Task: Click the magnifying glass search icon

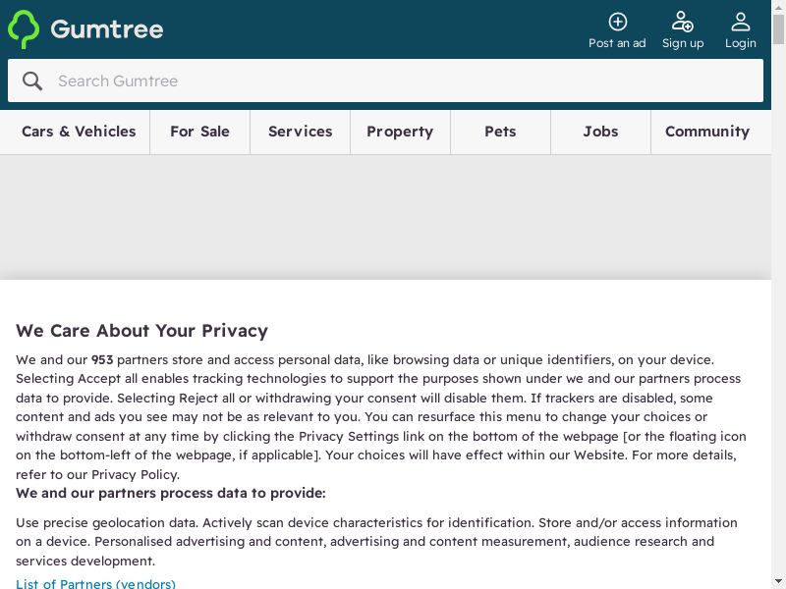Action: pyautogui.click(x=32, y=80)
